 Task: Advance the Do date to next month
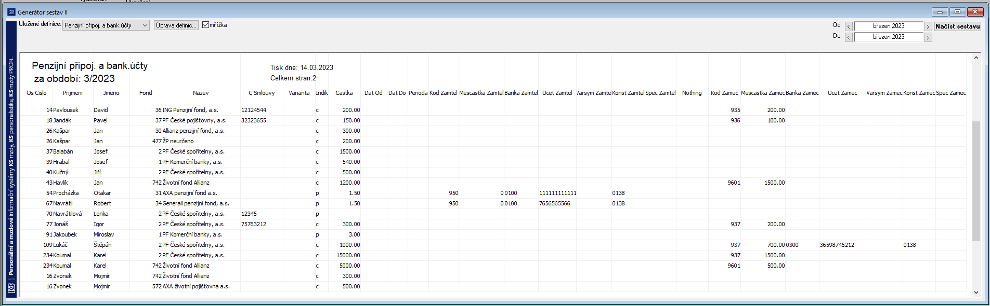click(x=928, y=37)
